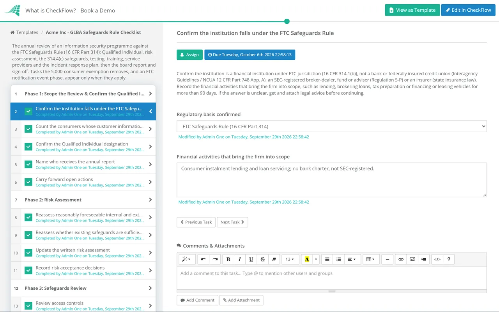Insert an ordered numbered list
The height and width of the screenshot is (312, 499).
pos(338,259)
